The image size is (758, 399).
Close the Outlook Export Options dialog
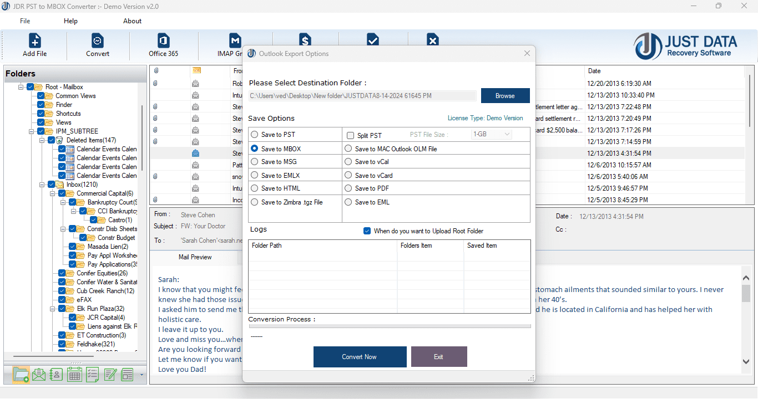[x=527, y=53]
